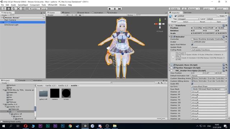The image size is (230, 129).
Task: Click the scene orientation gizmo cube
Action: coord(160,24)
